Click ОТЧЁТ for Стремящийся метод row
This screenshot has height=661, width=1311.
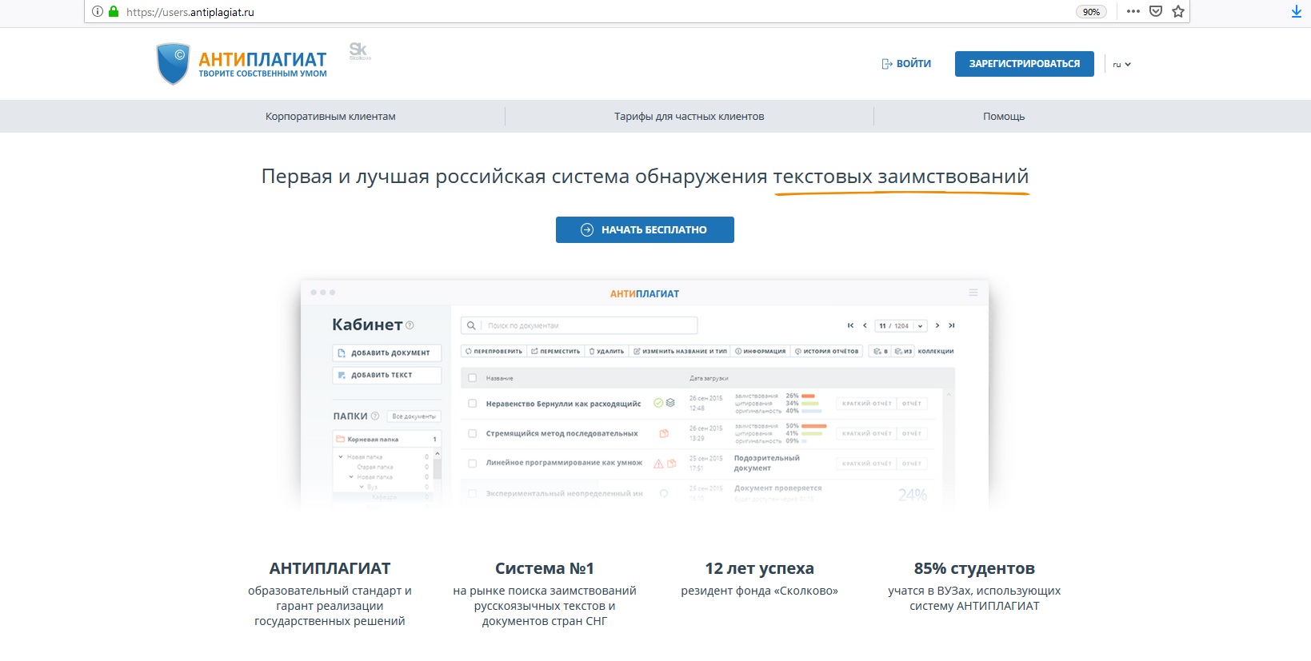coord(912,433)
